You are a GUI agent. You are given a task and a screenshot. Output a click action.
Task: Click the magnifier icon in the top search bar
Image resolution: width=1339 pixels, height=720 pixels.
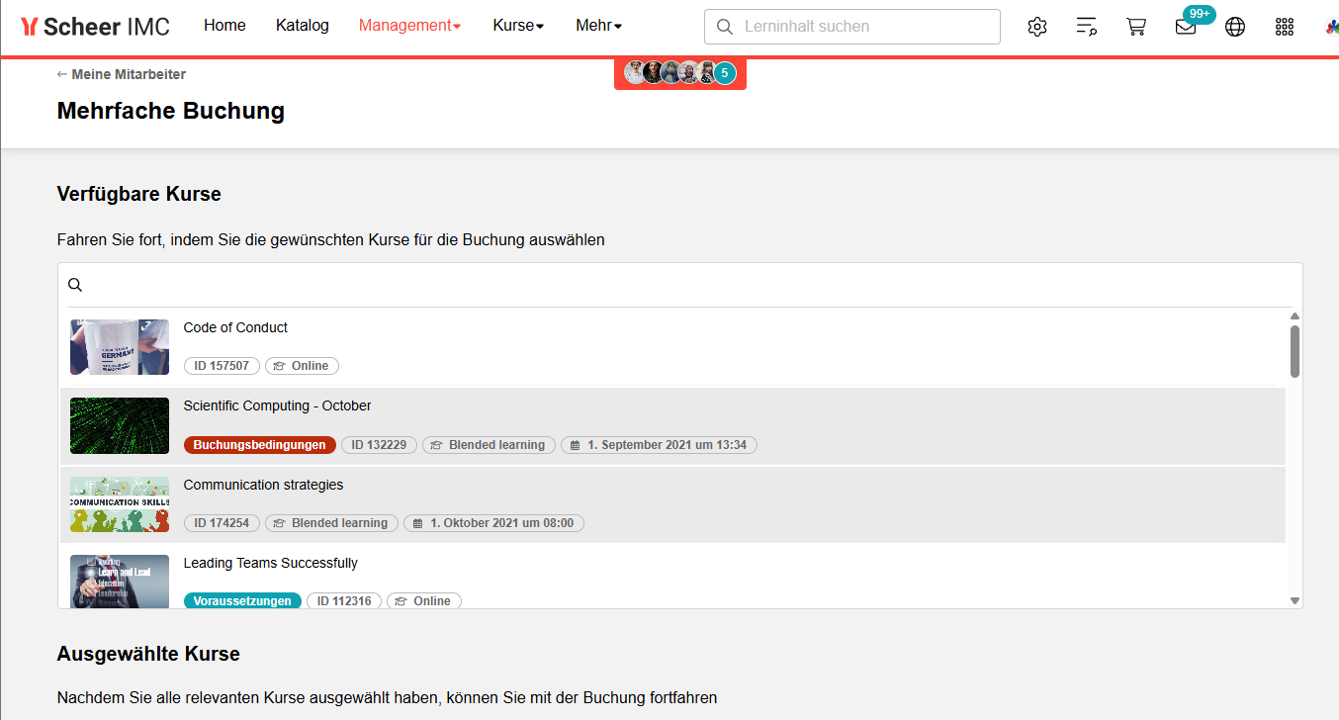coord(725,27)
